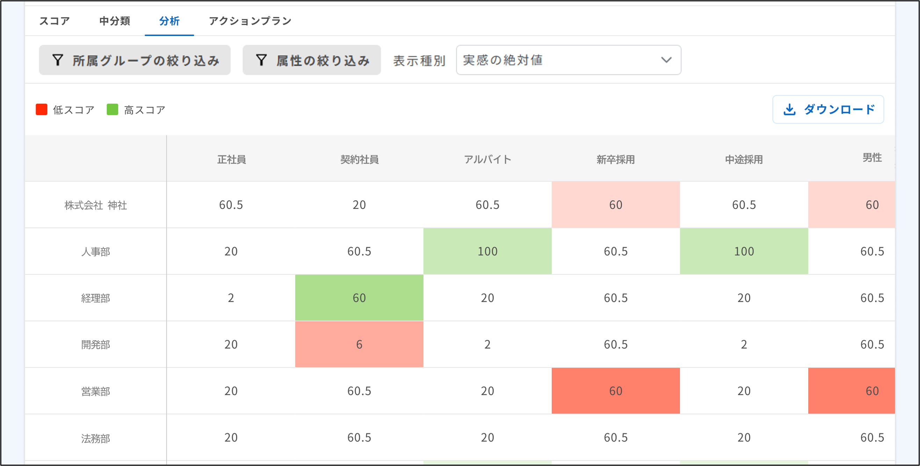
Task: Click the chevron arrow in the display type selector
Action: [x=665, y=60]
